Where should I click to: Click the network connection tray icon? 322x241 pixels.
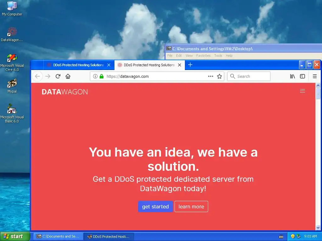click(299, 236)
